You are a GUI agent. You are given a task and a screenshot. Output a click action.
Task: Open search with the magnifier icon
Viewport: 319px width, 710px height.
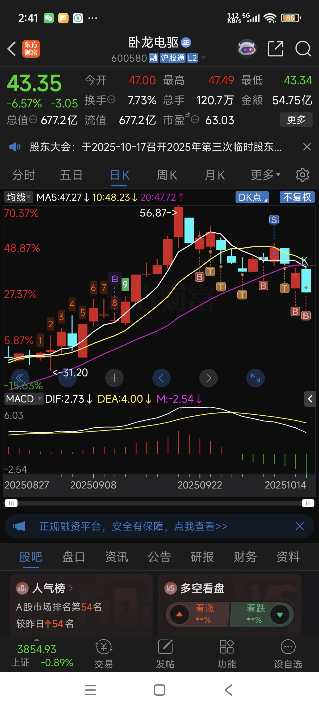[303, 49]
